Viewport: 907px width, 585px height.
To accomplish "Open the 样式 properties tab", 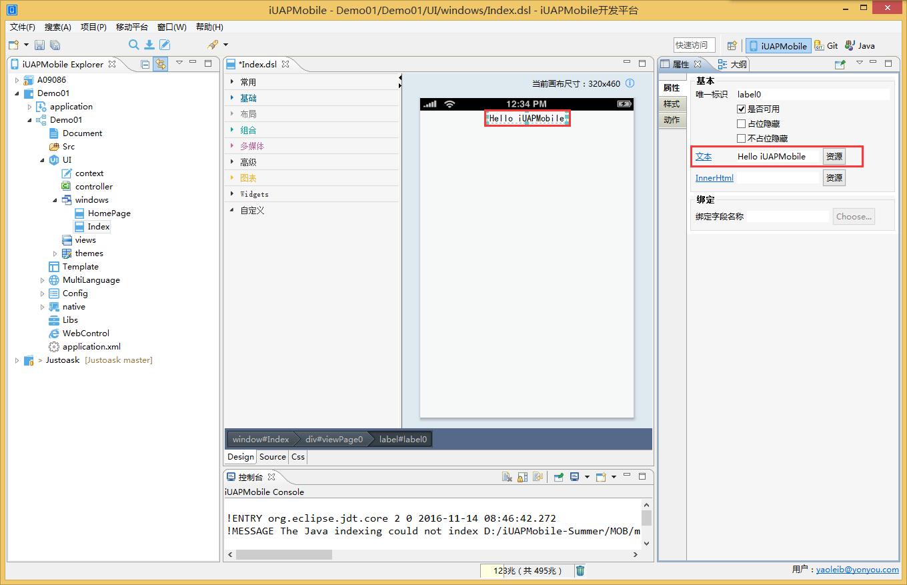I will pyautogui.click(x=672, y=104).
